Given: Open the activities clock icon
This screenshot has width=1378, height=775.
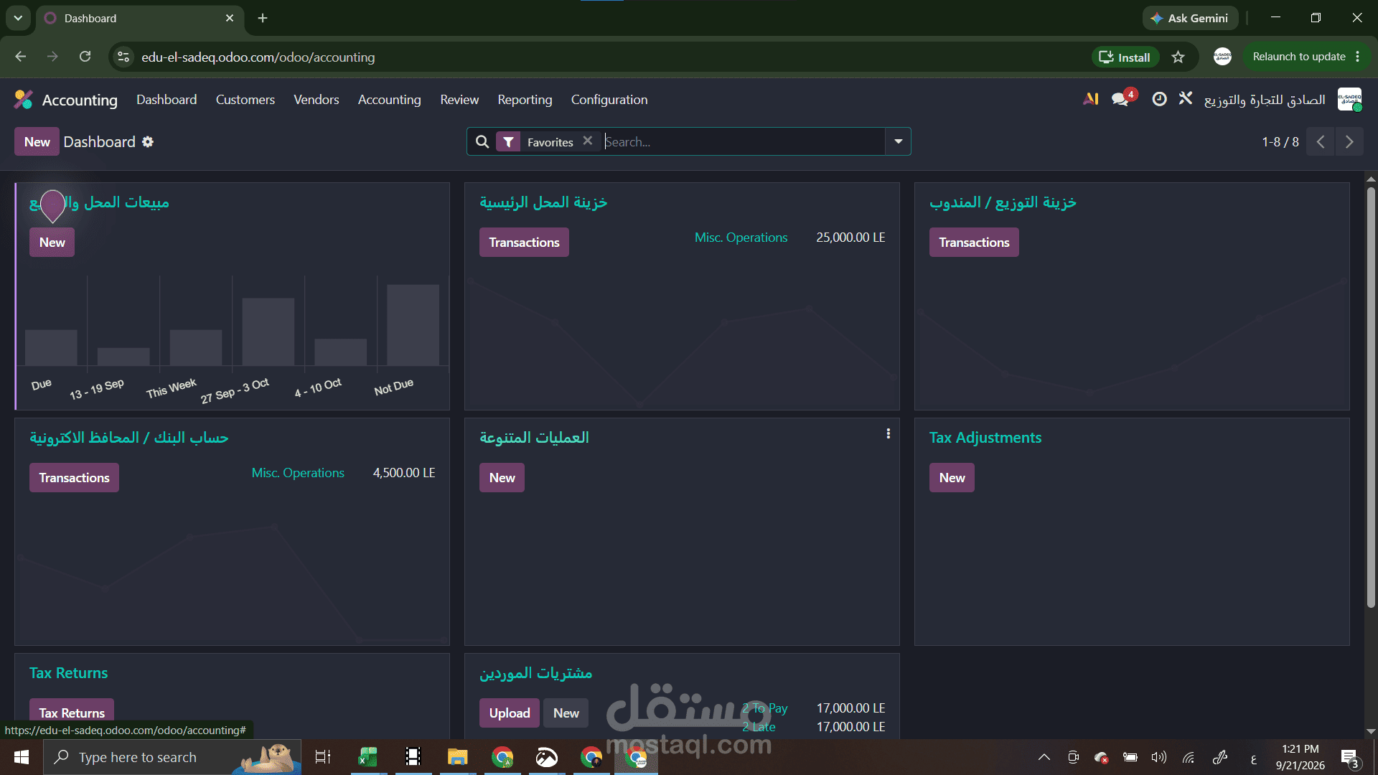Looking at the screenshot, I should [x=1159, y=99].
